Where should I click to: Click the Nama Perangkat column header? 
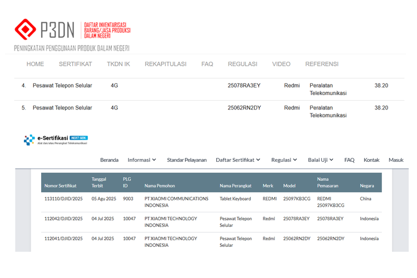coord(235,186)
